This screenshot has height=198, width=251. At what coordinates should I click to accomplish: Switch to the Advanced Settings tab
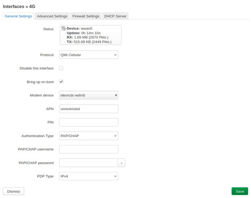point(52,16)
